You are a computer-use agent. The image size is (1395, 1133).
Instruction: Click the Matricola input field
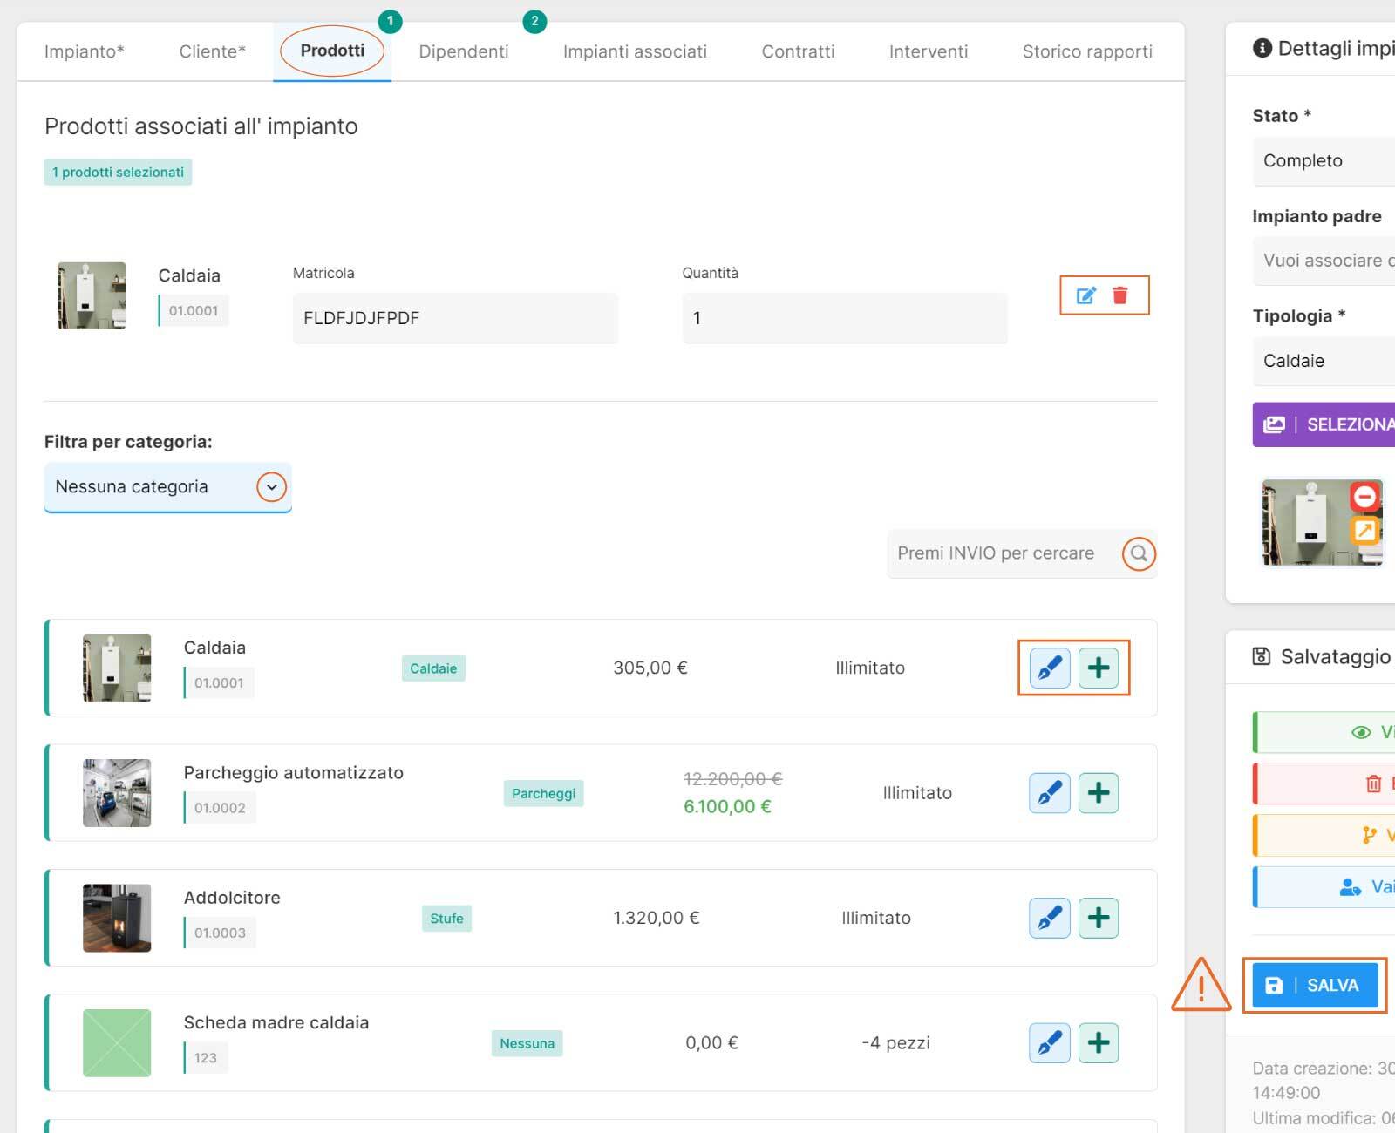click(455, 318)
